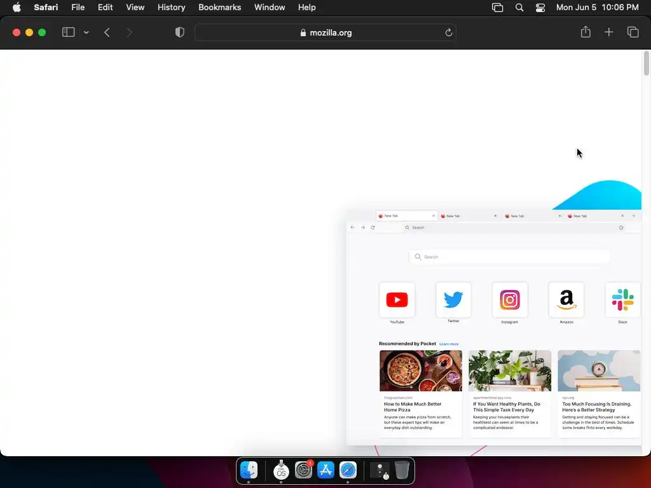Click the large Search box in Firefox preview

pos(509,257)
